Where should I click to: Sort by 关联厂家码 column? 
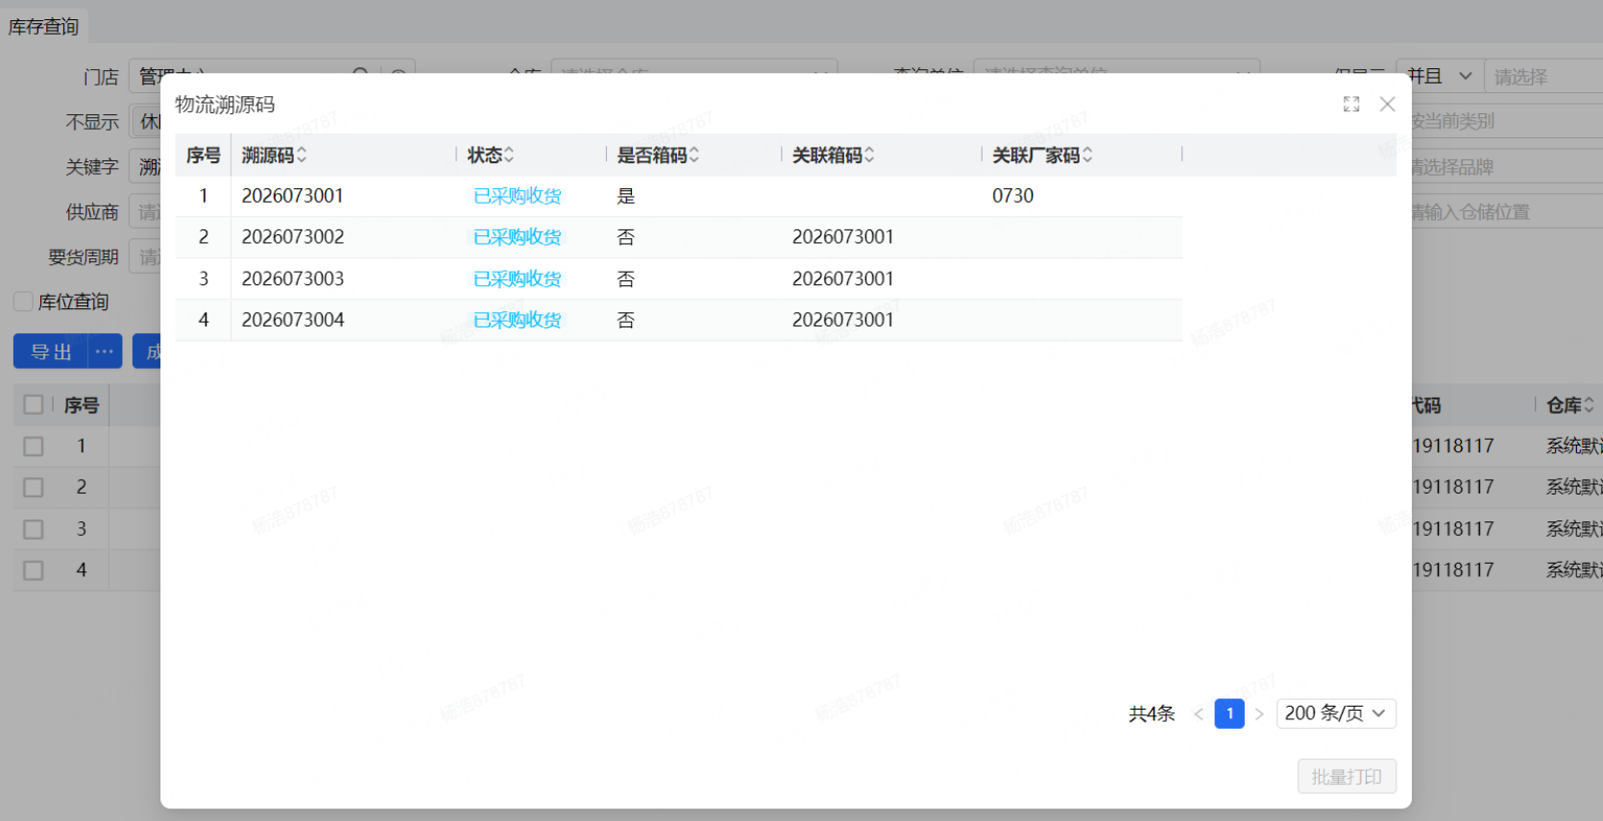(1087, 155)
